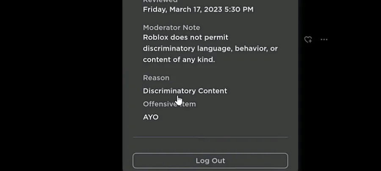This screenshot has height=171, width=381.
Task: Click the word 'Content' in the reason
Action: pos(213,91)
